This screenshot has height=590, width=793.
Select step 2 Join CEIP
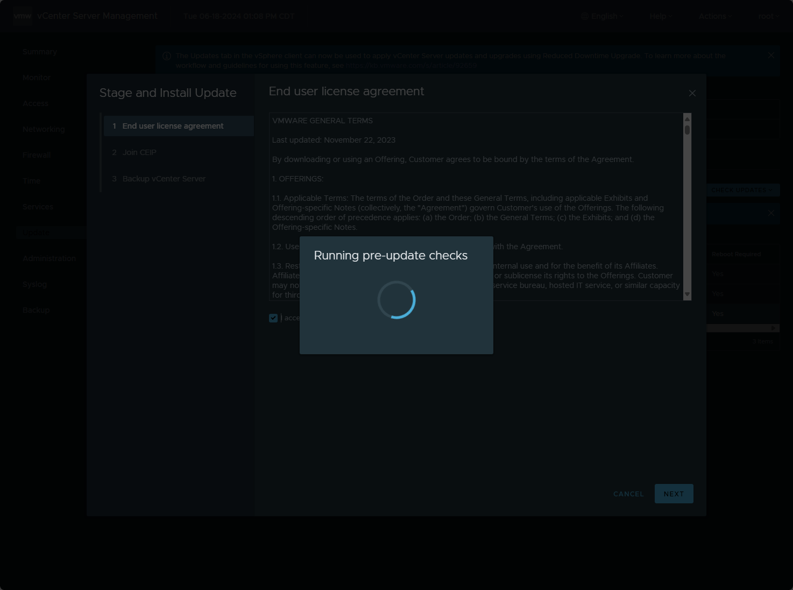click(x=179, y=152)
